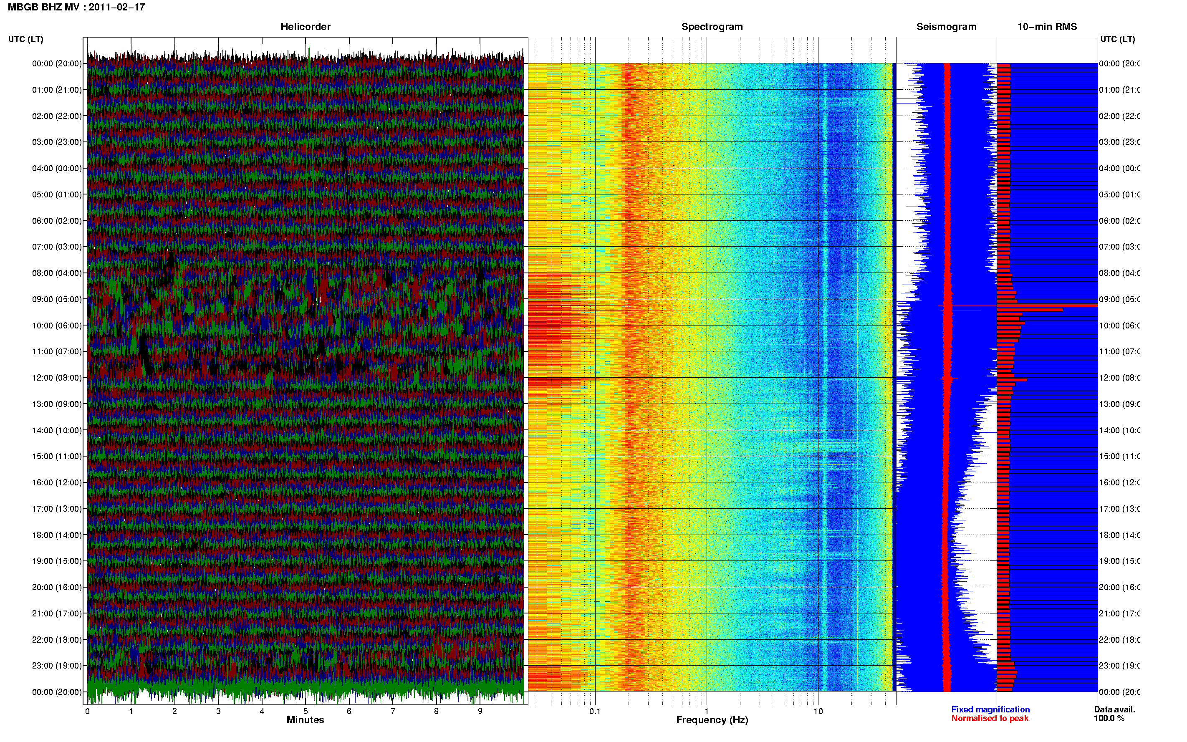
Task: Click the 02:00 (22:00) left time label
Action: (57, 116)
